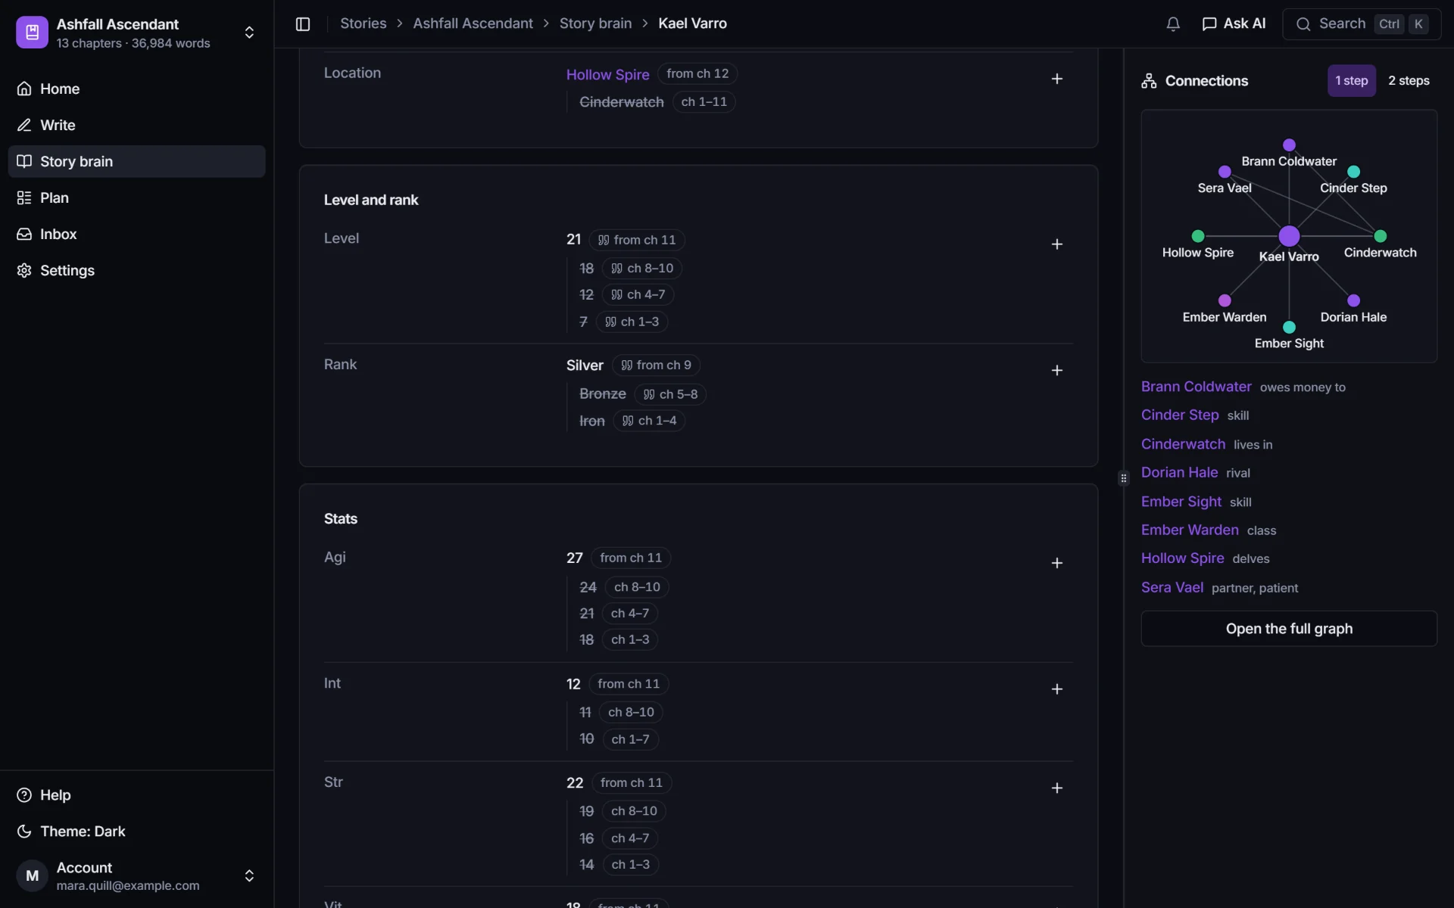
Task: Click the Ashfall Ascendant book logo icon
Action: (x=32, y=33)
